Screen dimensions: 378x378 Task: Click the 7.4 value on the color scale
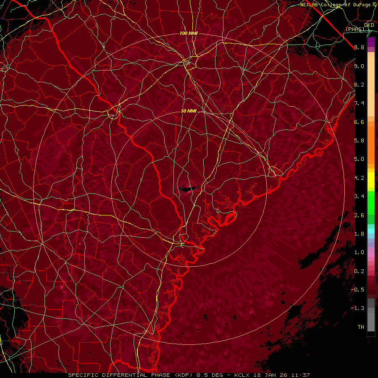point(359,103)
